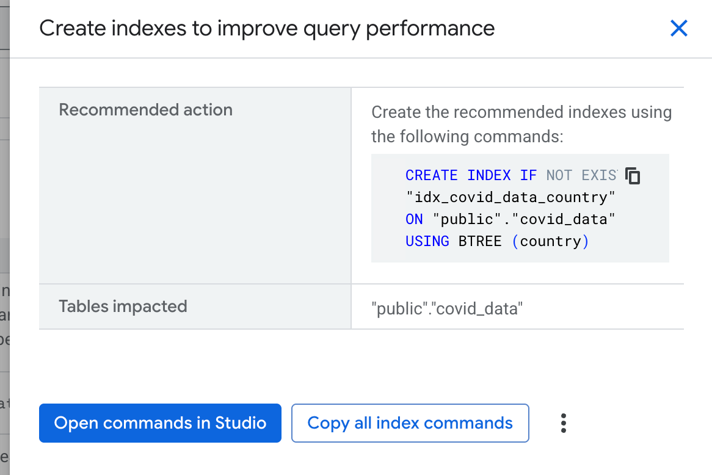Click the USING BTREE clause

(452, 241)
